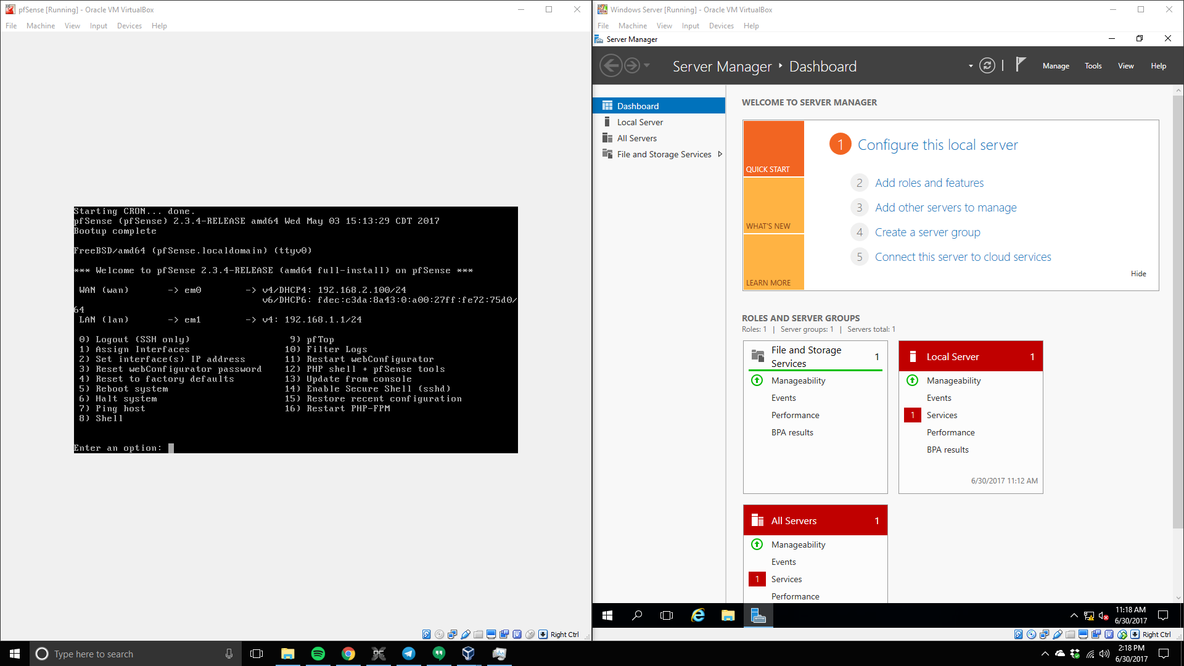1184x666 pixels.
Task: Open Internet Explorer from guest taskbar
Action: 698,615
